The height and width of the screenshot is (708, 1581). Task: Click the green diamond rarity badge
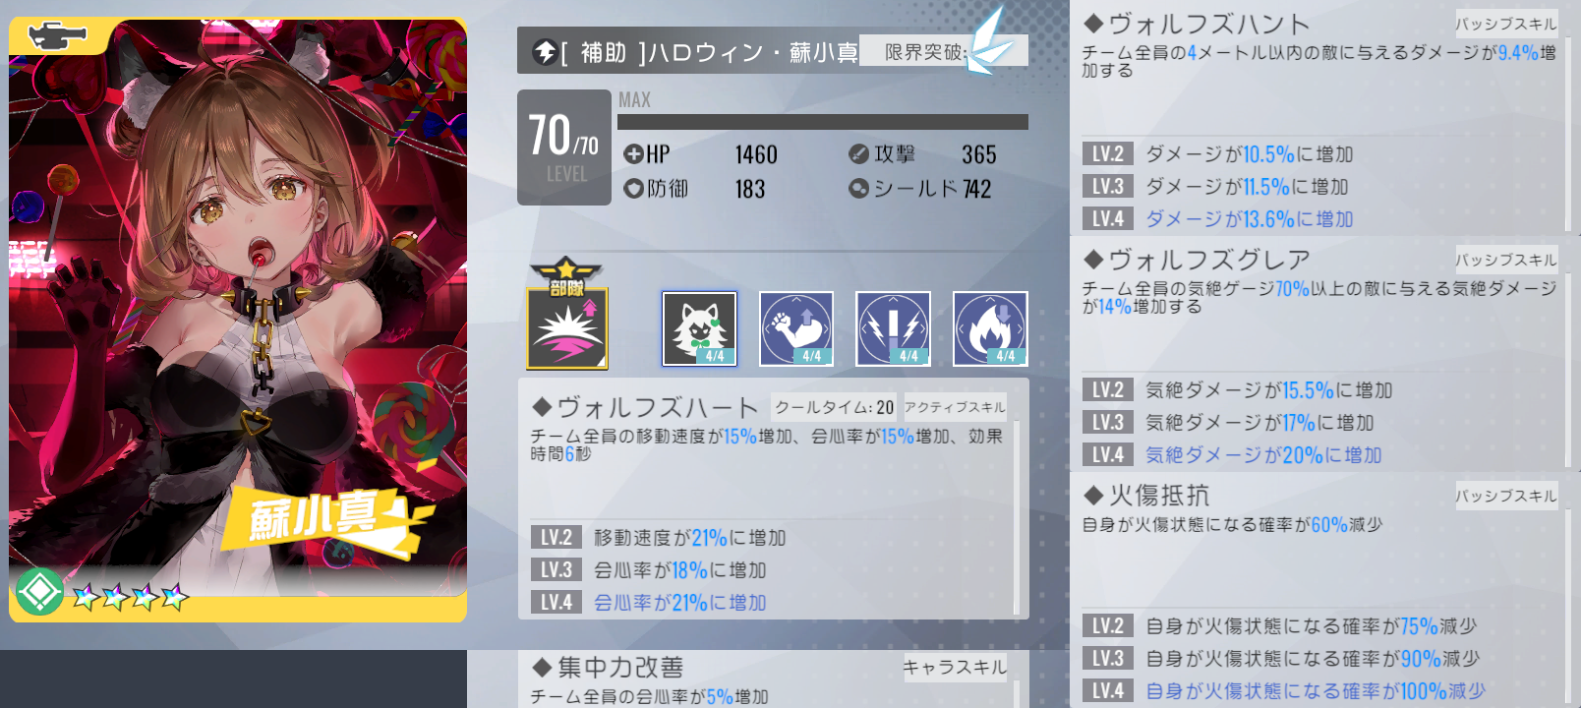point(39,592)
